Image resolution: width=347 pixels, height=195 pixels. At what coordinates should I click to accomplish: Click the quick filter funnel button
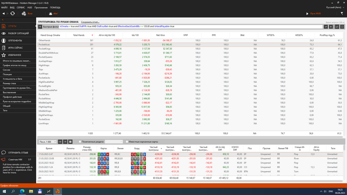40,27
